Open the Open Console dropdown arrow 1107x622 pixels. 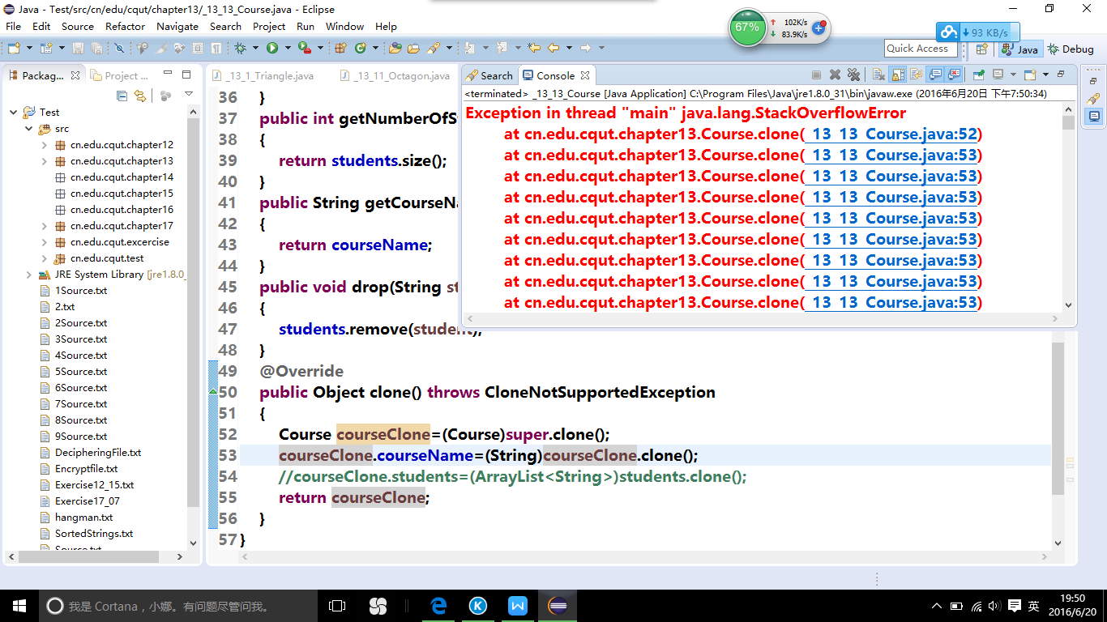coord(1045,75)
